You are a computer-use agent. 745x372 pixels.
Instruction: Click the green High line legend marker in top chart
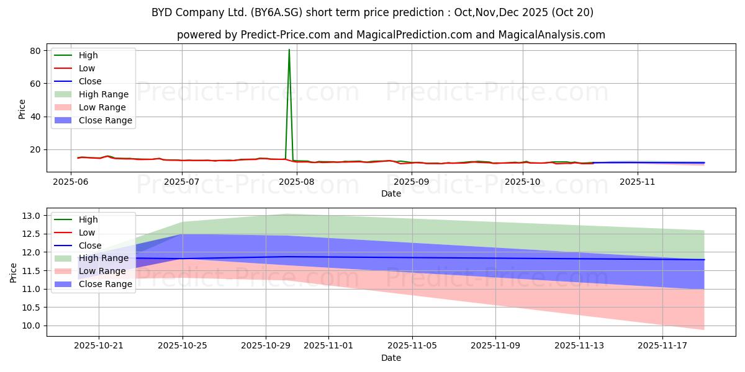coord(64,55)
